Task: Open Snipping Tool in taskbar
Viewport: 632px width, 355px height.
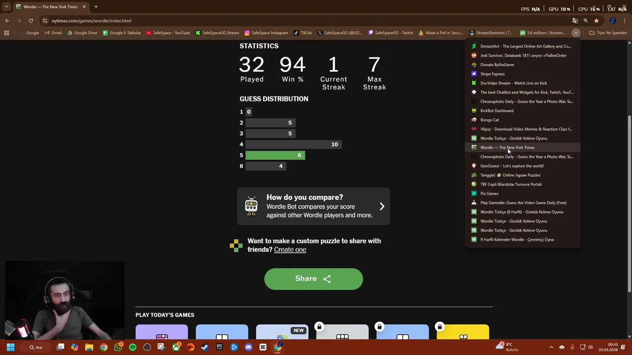Action: 161,347
